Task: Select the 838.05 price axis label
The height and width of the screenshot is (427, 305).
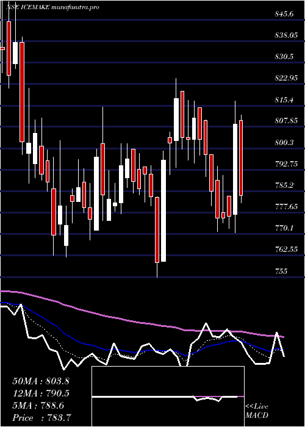Action: tap(286, 35)
